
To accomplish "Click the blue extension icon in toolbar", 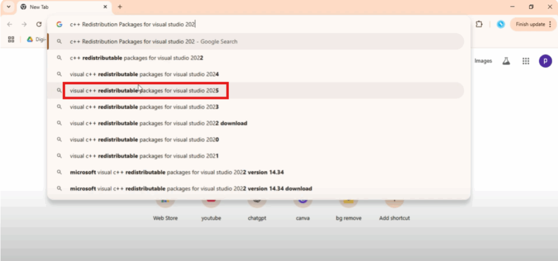I will (x=501, y=24).
